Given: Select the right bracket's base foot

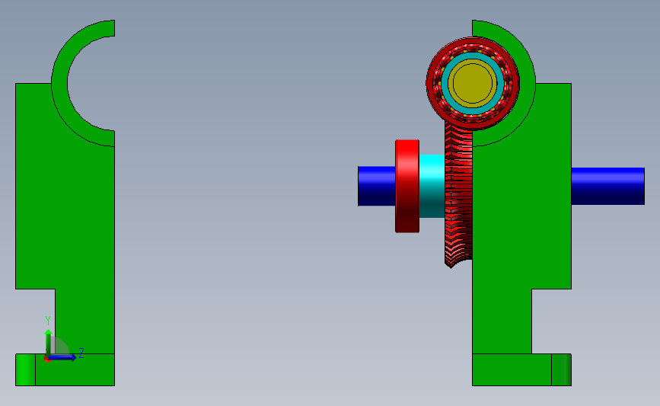Looking at the screenshot, I should tap(521, 369).
